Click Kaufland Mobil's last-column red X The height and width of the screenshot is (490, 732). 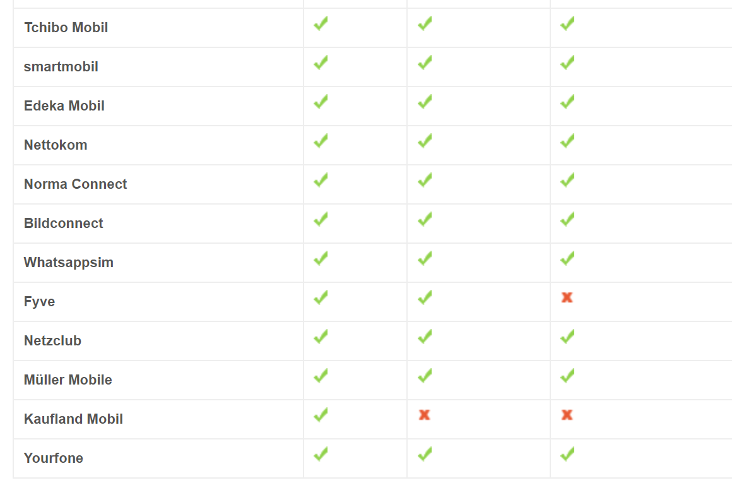[567, 414]
